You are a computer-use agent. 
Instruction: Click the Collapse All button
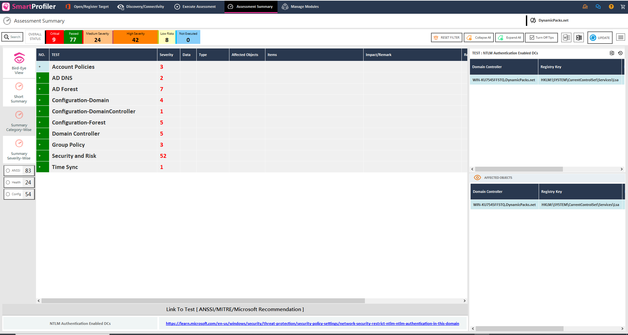(479, 38)
